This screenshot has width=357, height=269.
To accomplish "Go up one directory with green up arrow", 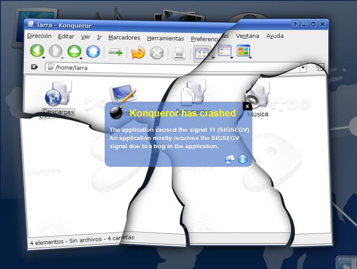I will coord(74,51).
